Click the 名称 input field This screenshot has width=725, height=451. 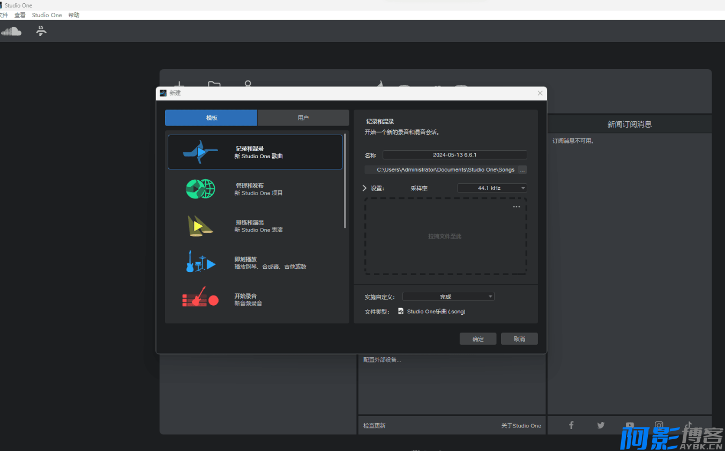click(x=455, y=155)
